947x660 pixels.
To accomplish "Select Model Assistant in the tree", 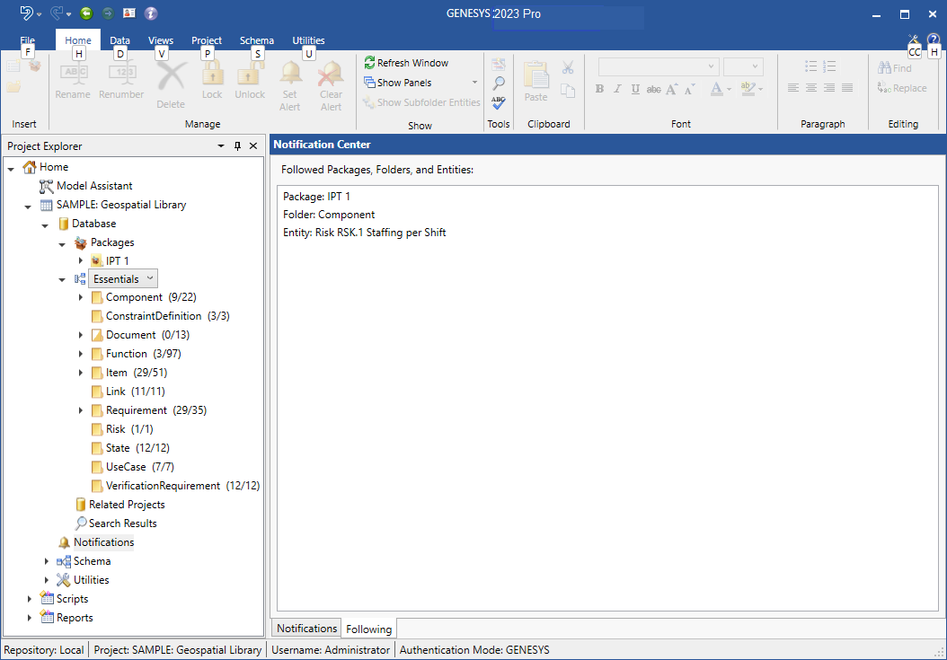I will pos(94,185).
